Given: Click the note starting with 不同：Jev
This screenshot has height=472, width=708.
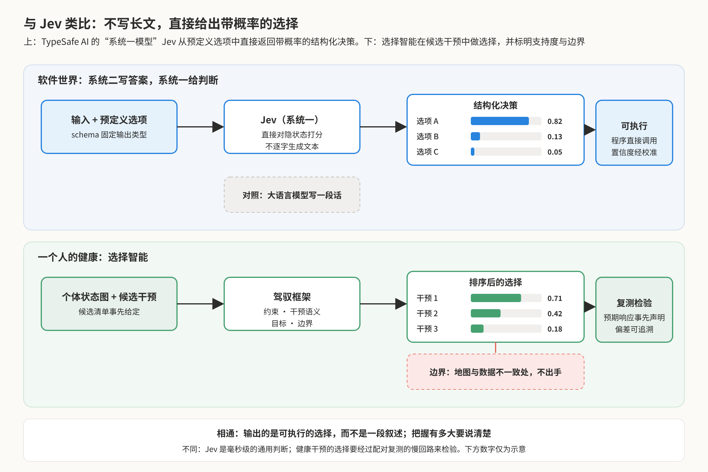Looking at the screenshot, I should point(354,449).
